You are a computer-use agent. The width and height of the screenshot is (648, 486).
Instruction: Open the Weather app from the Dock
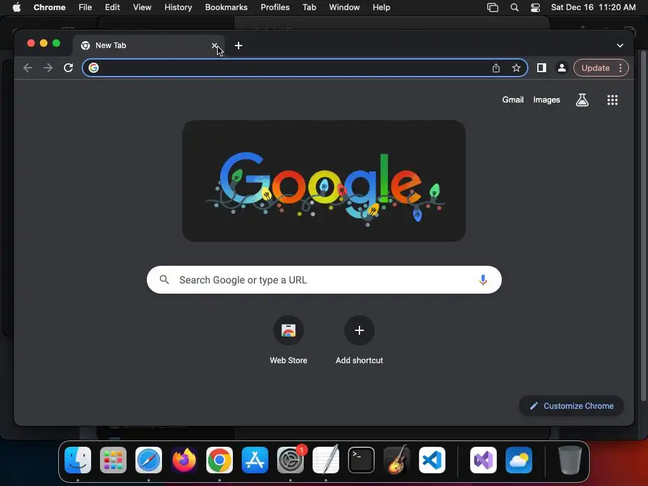[519, 460]
